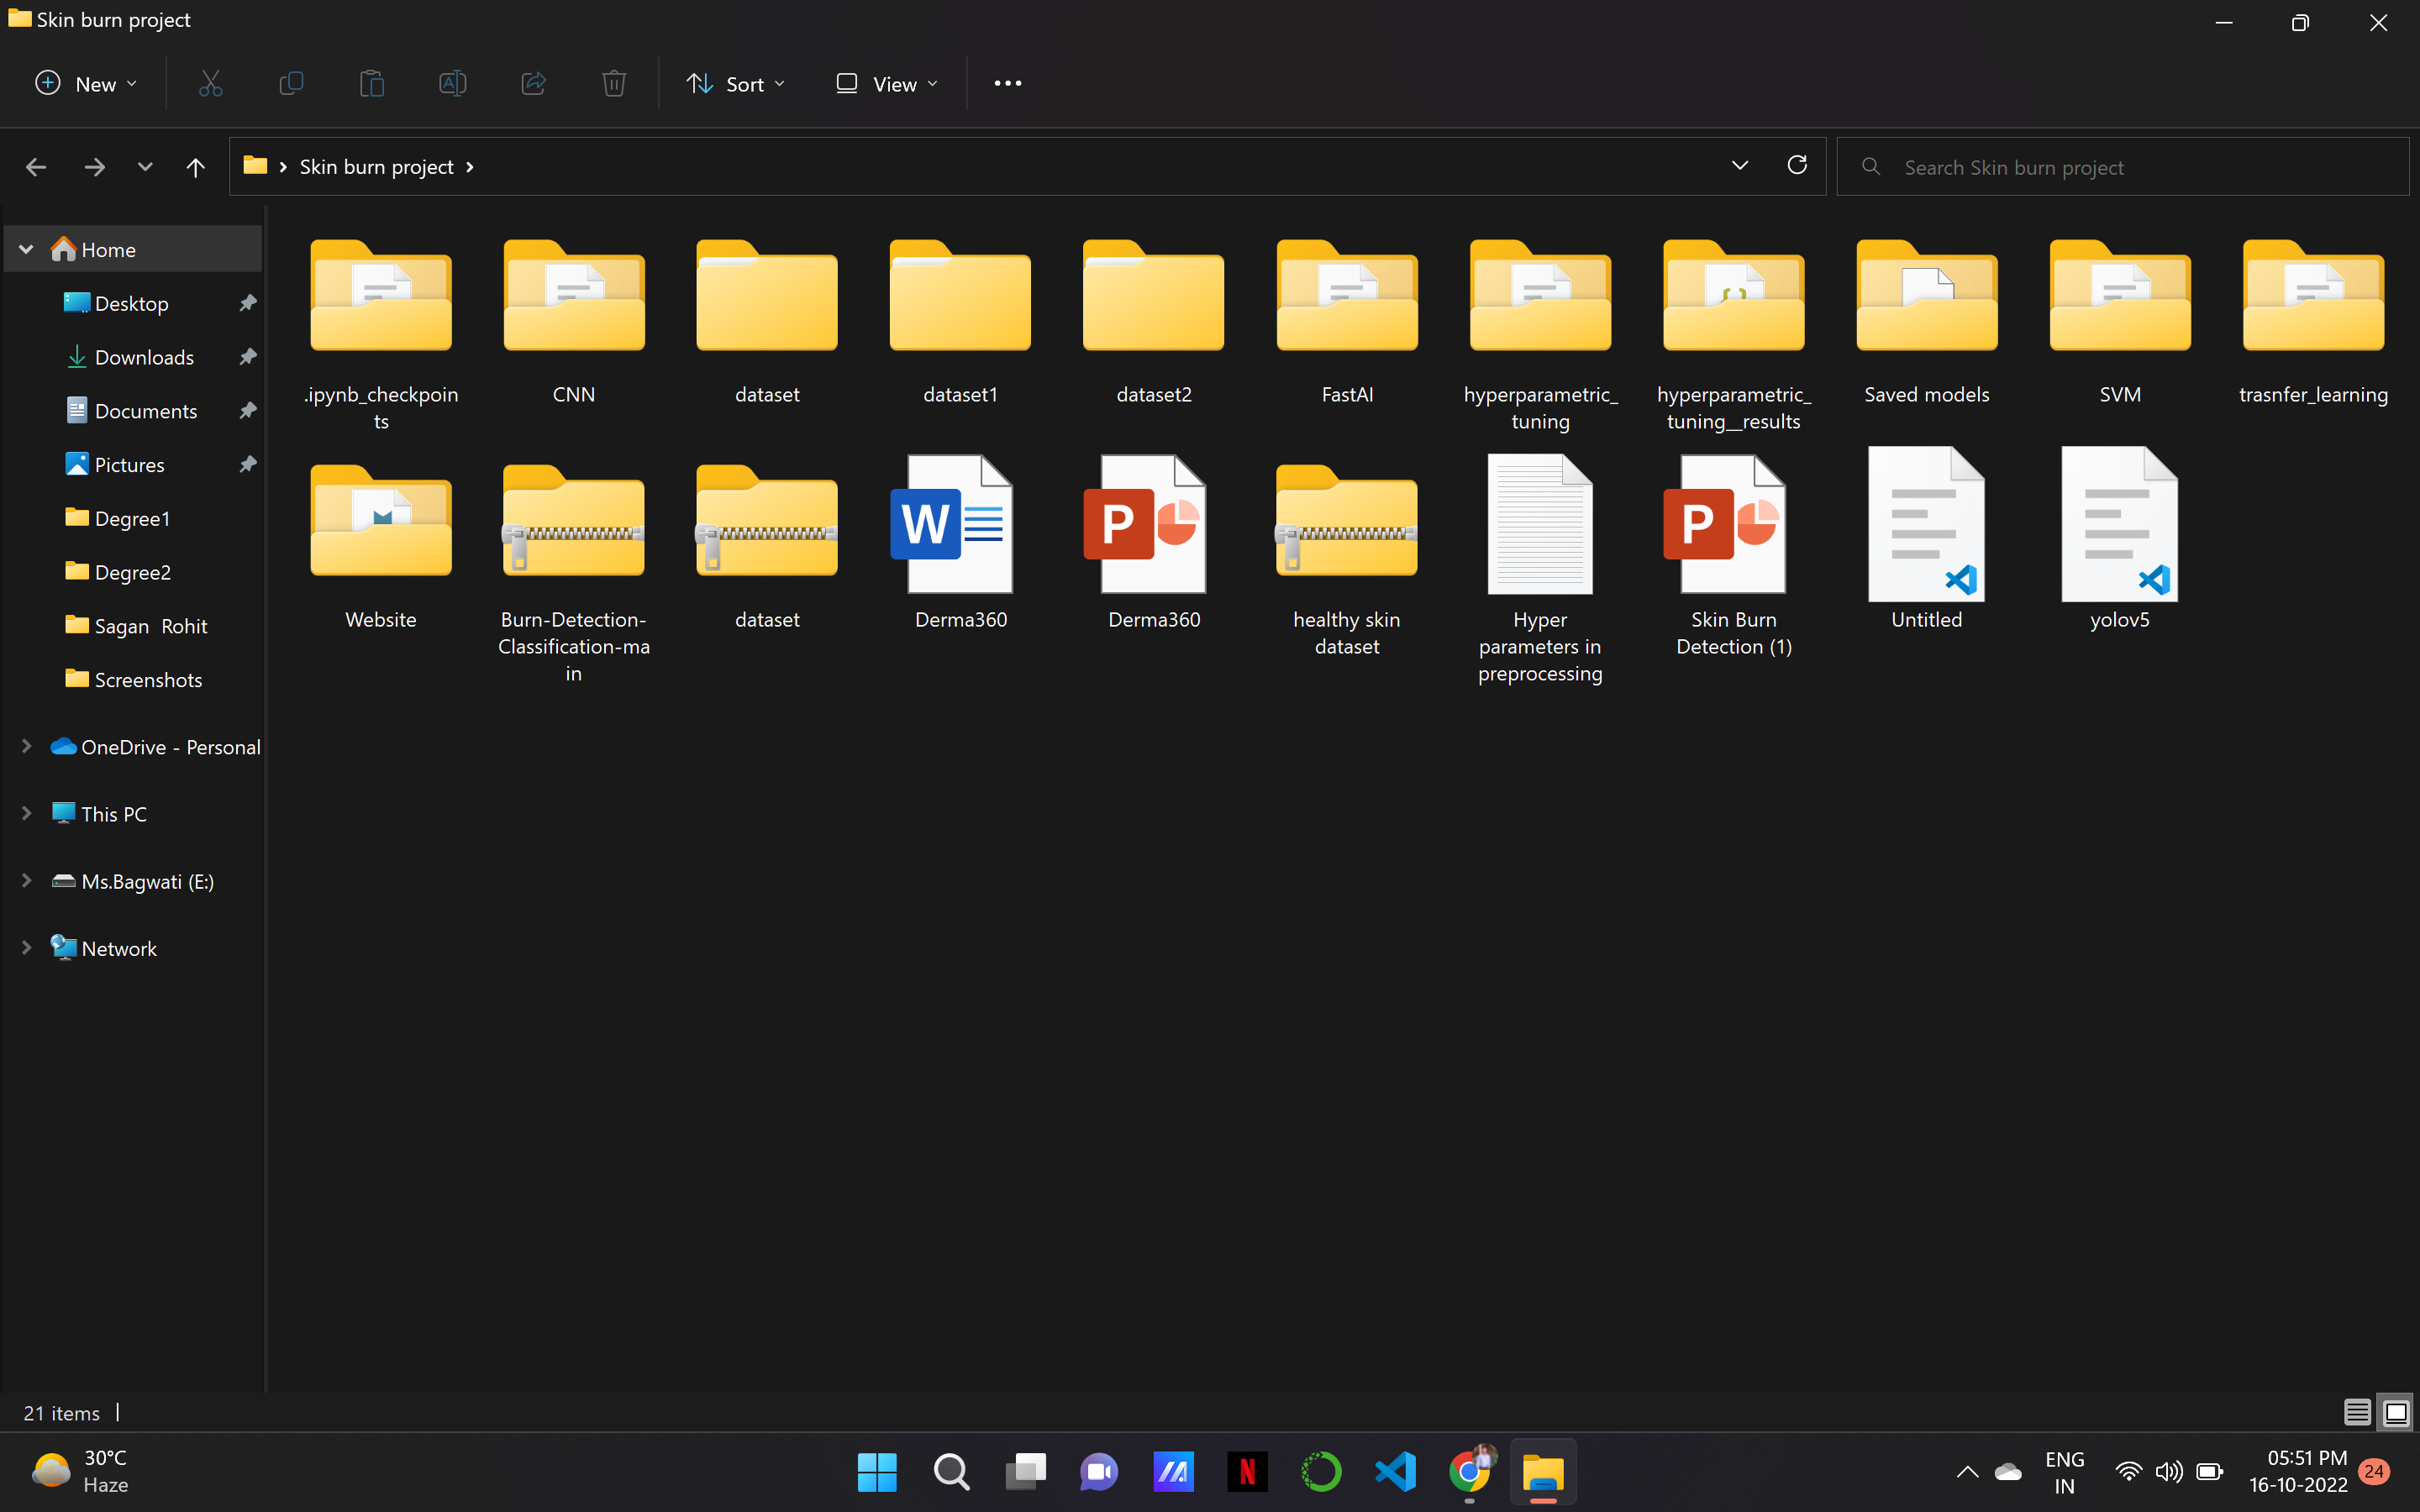Click the Paste clipboard icon

(372, 84)
